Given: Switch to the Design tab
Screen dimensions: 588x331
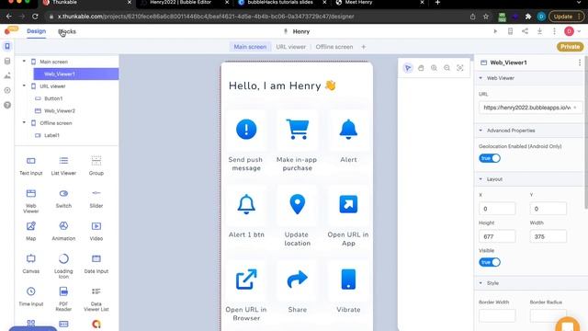Looking at the screenshot, I should point(37,31).
